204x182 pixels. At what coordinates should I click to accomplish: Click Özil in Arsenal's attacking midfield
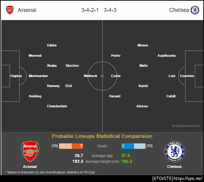68,86
